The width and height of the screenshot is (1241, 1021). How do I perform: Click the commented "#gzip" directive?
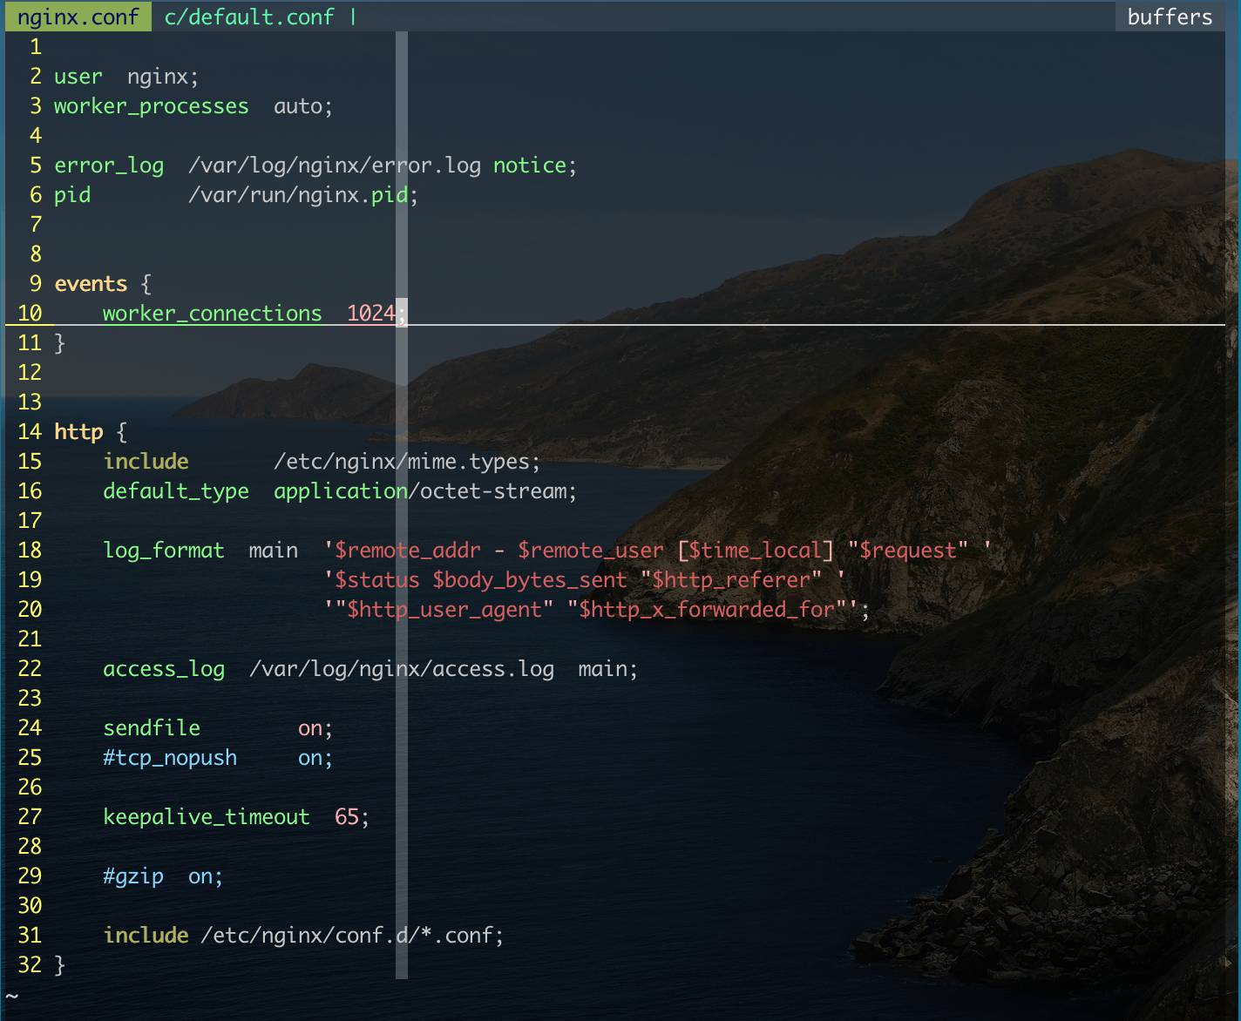133,876
